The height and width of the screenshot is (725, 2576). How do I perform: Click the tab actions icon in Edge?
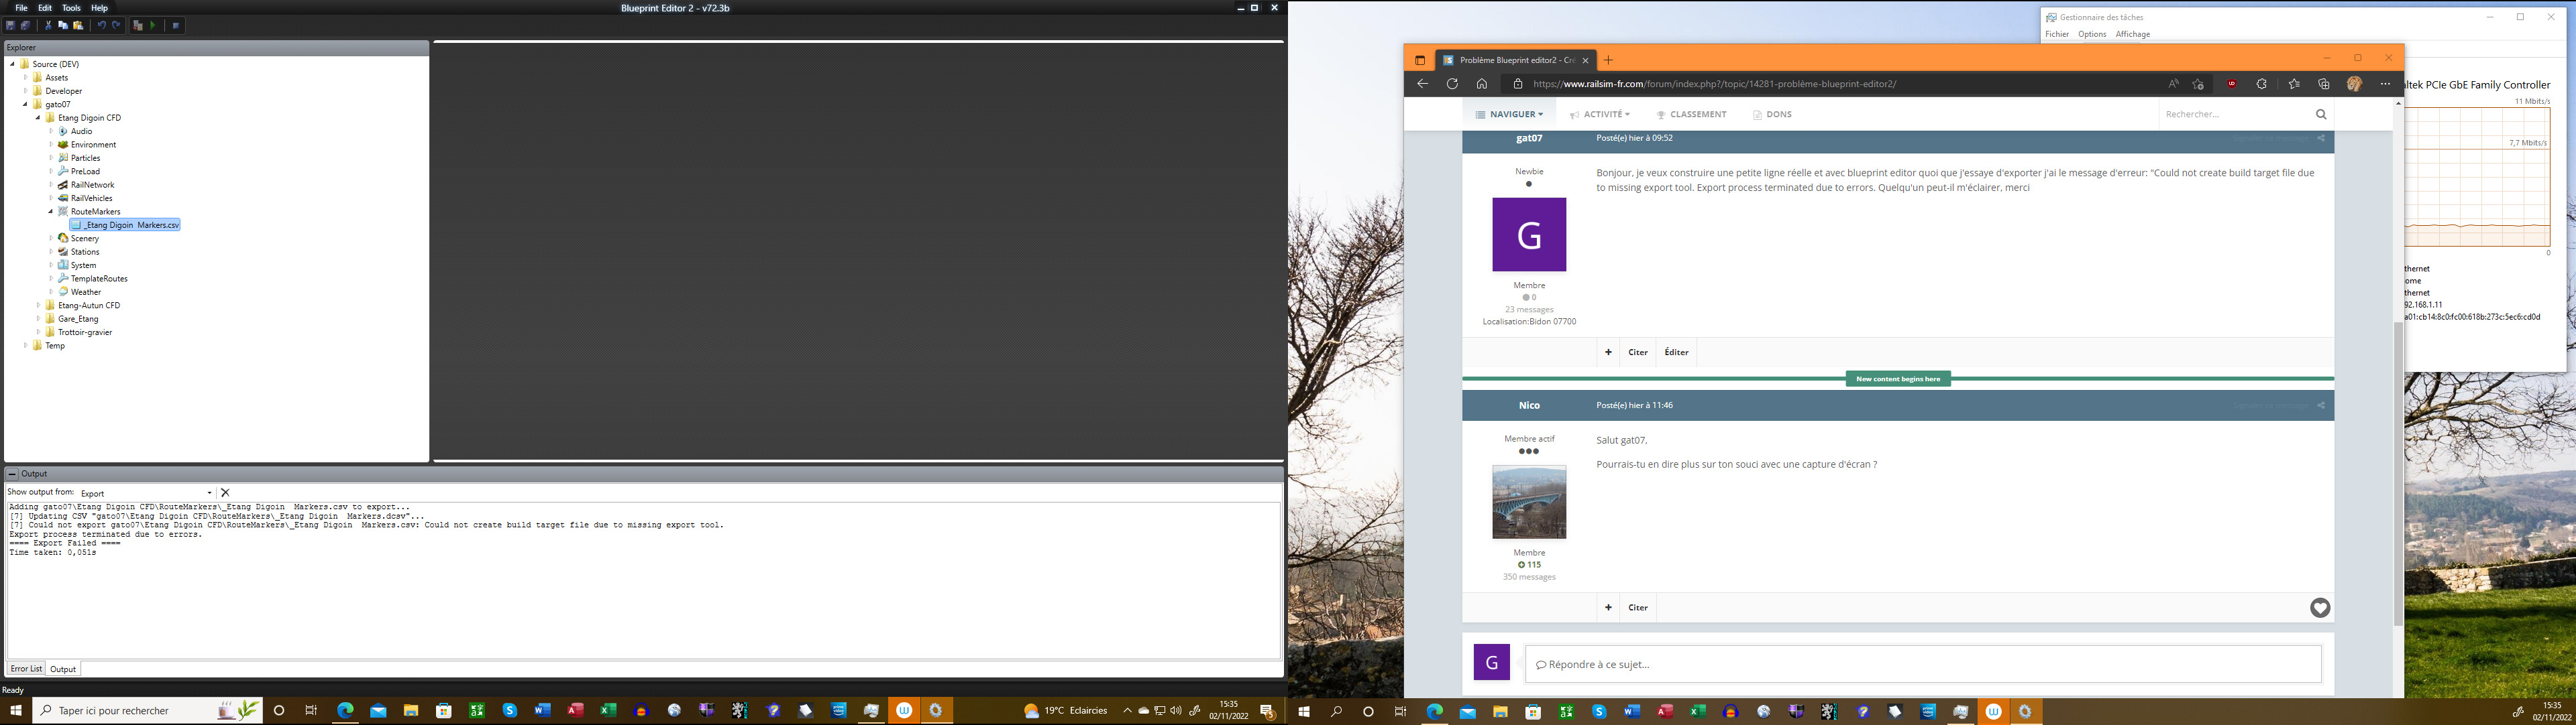click(x=1420, y=60)
